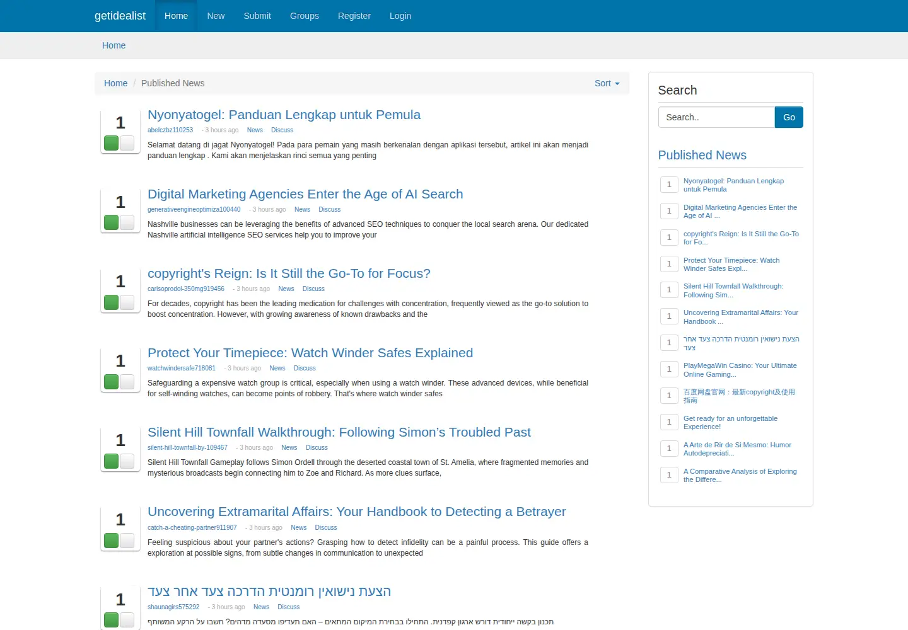Downvote the Hebrew-titled post by shaunagirs575292
This screenshot has height=630, width=908.
[127, 620]
